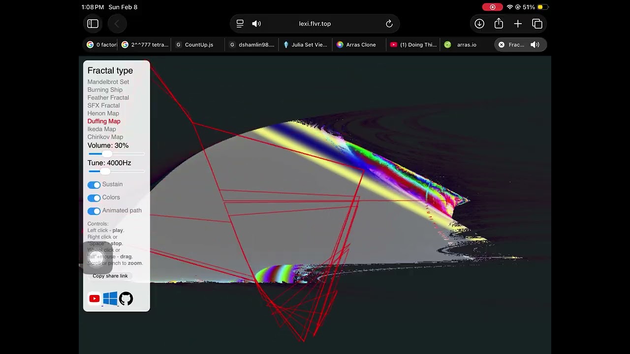Screen dimensions: 630x354
Task: Choose the SFX Fractal option
Action: [x=103, y=106]
